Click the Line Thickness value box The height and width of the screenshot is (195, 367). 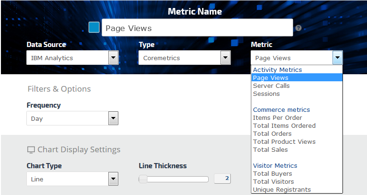coord(222,179)
